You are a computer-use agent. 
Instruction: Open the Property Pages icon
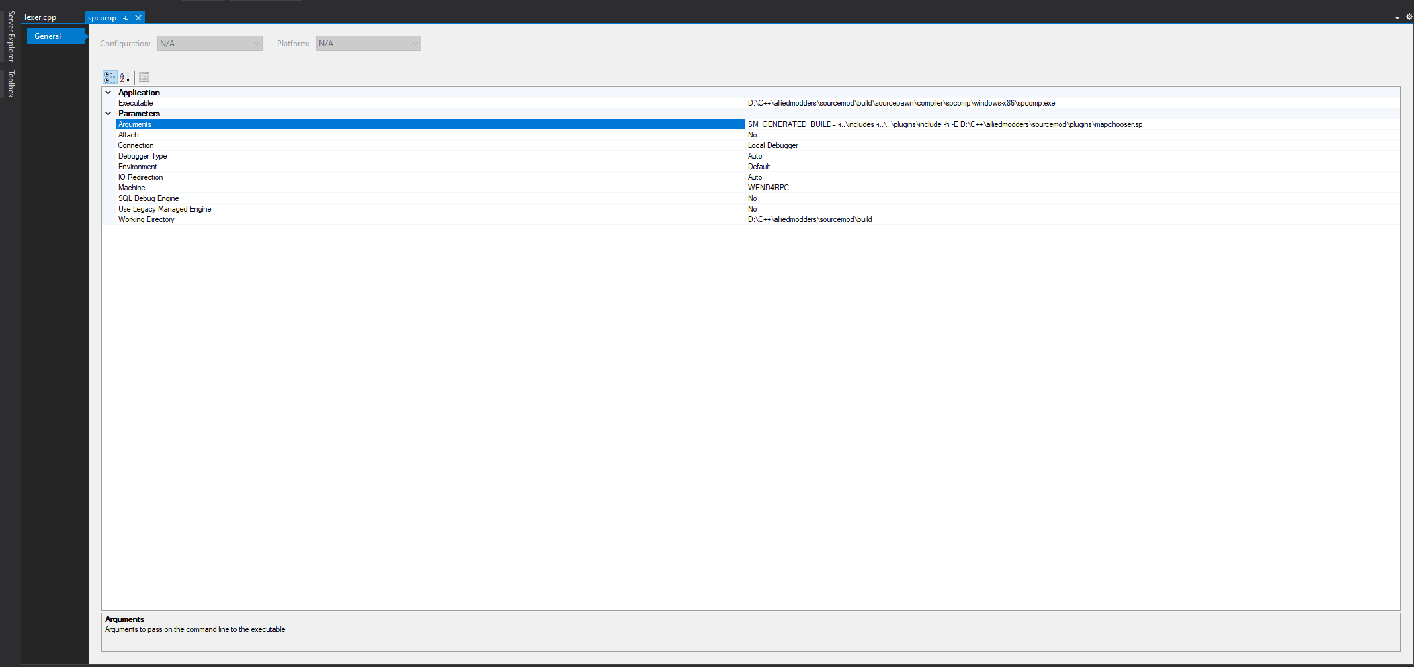click(144, 77)
